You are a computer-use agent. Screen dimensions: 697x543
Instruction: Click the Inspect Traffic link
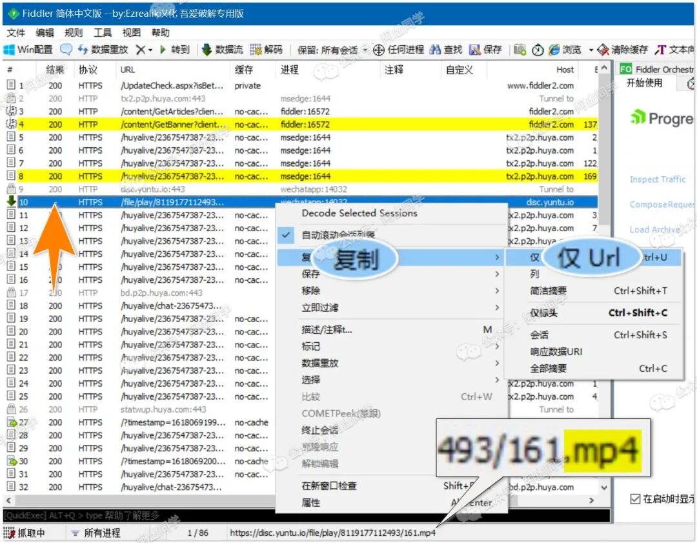point(658,179)
